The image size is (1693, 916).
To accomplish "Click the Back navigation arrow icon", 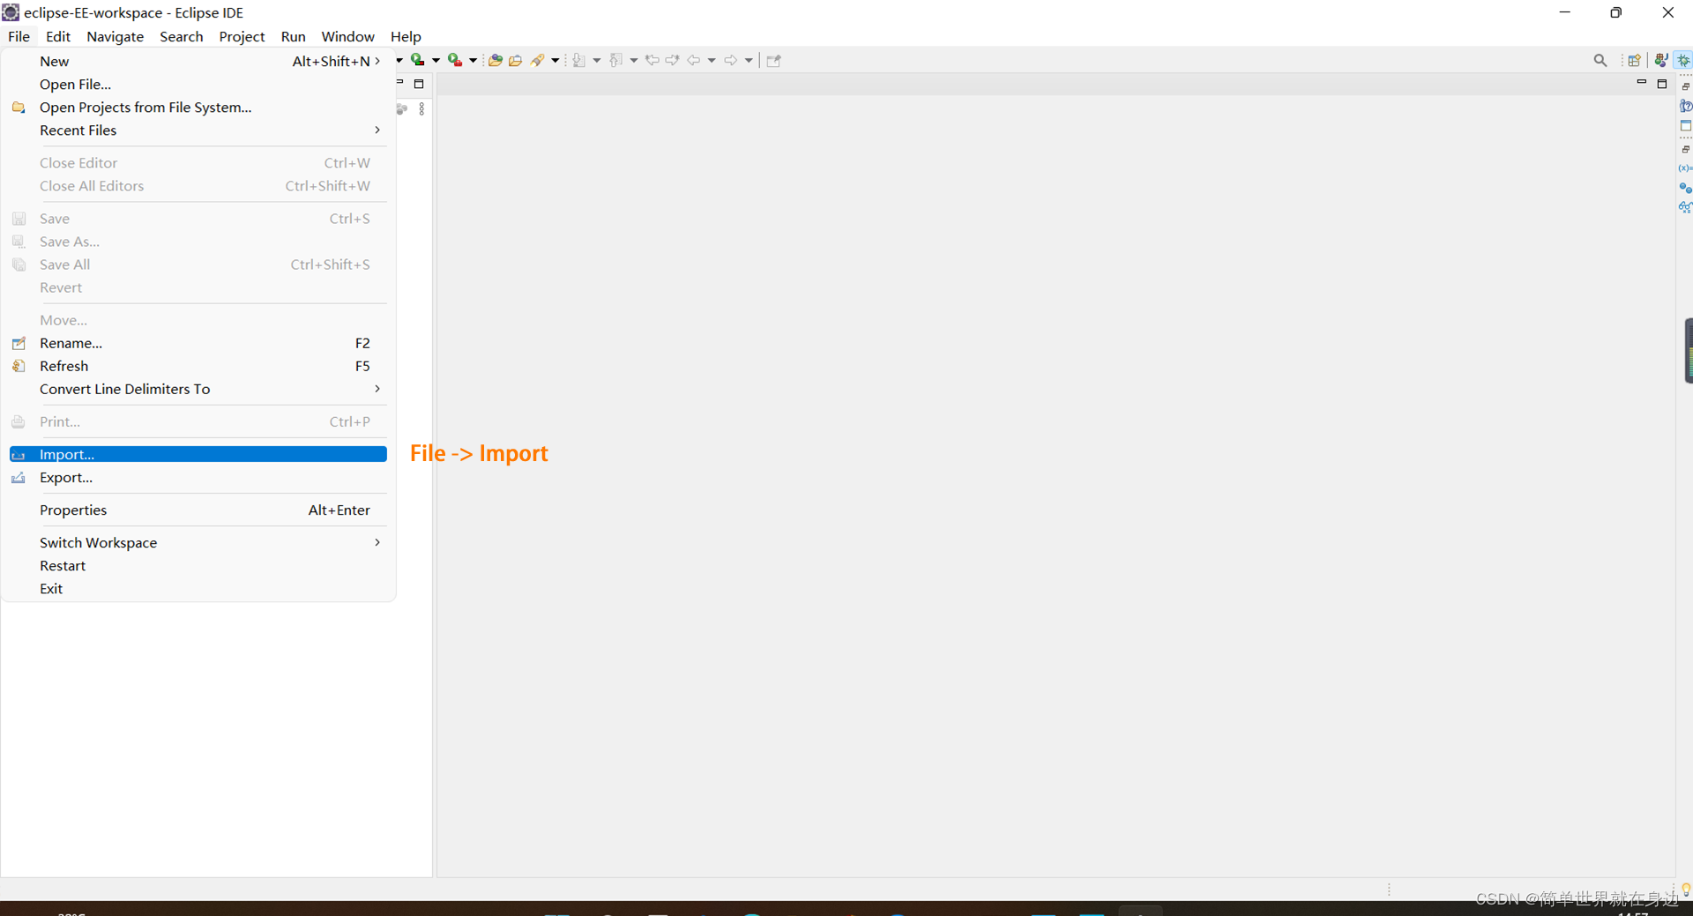I will click(x=696, y=60).
